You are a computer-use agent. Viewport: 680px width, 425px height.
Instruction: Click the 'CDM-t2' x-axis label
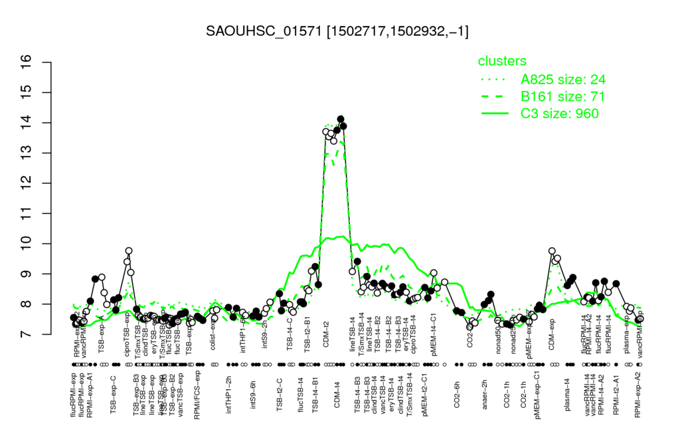click(x=326, y=335)
